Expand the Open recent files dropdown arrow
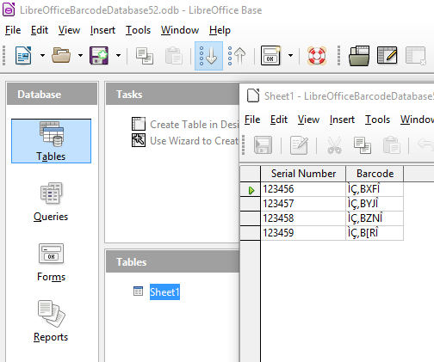 point(80,56)
